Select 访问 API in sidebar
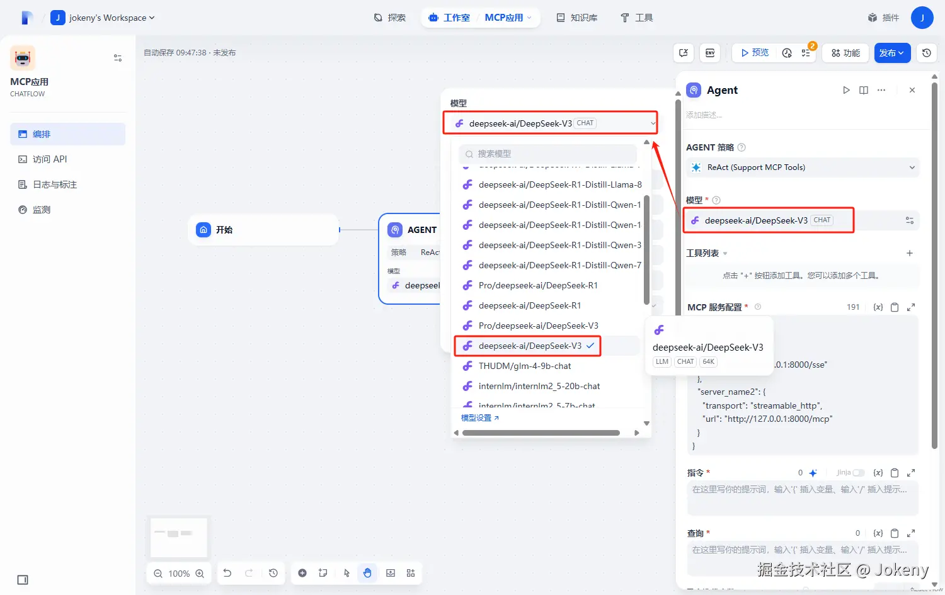Screen dimensions: 945x595 (x=67, y=159)
